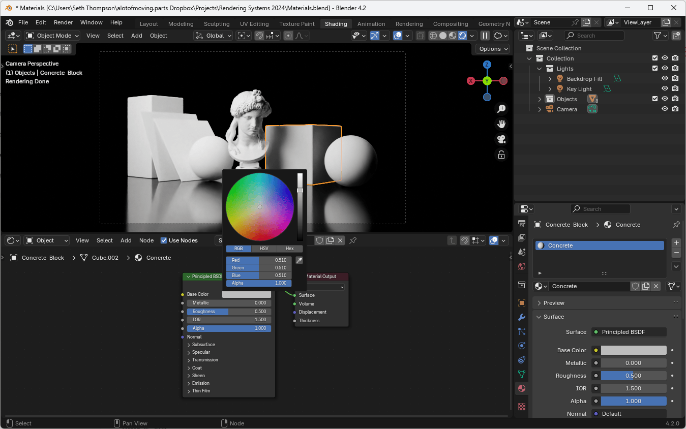Click the pause render preview button
The height and width of the screenshot is (429, 686).
click(485, 36)
